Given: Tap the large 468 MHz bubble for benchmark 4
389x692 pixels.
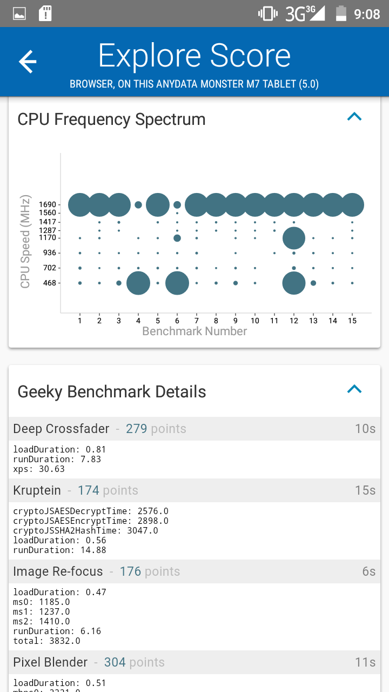Looking at the screenshot, I should tap(138, 283).
